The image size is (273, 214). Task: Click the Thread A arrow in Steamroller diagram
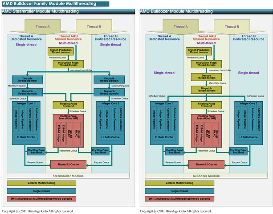pos(43,27)
